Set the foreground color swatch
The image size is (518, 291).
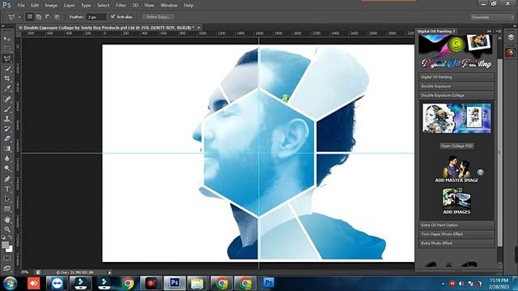pyautogui.click(x=5, y=245)
